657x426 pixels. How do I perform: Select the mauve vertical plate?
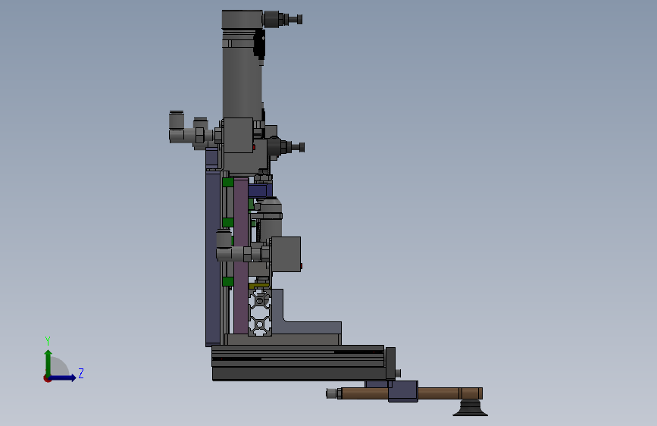241,255
